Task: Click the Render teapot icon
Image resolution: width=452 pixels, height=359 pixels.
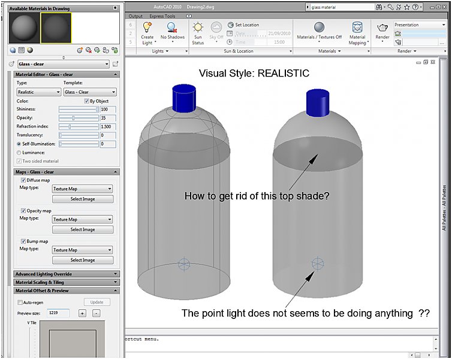Action: pos(382,28)
